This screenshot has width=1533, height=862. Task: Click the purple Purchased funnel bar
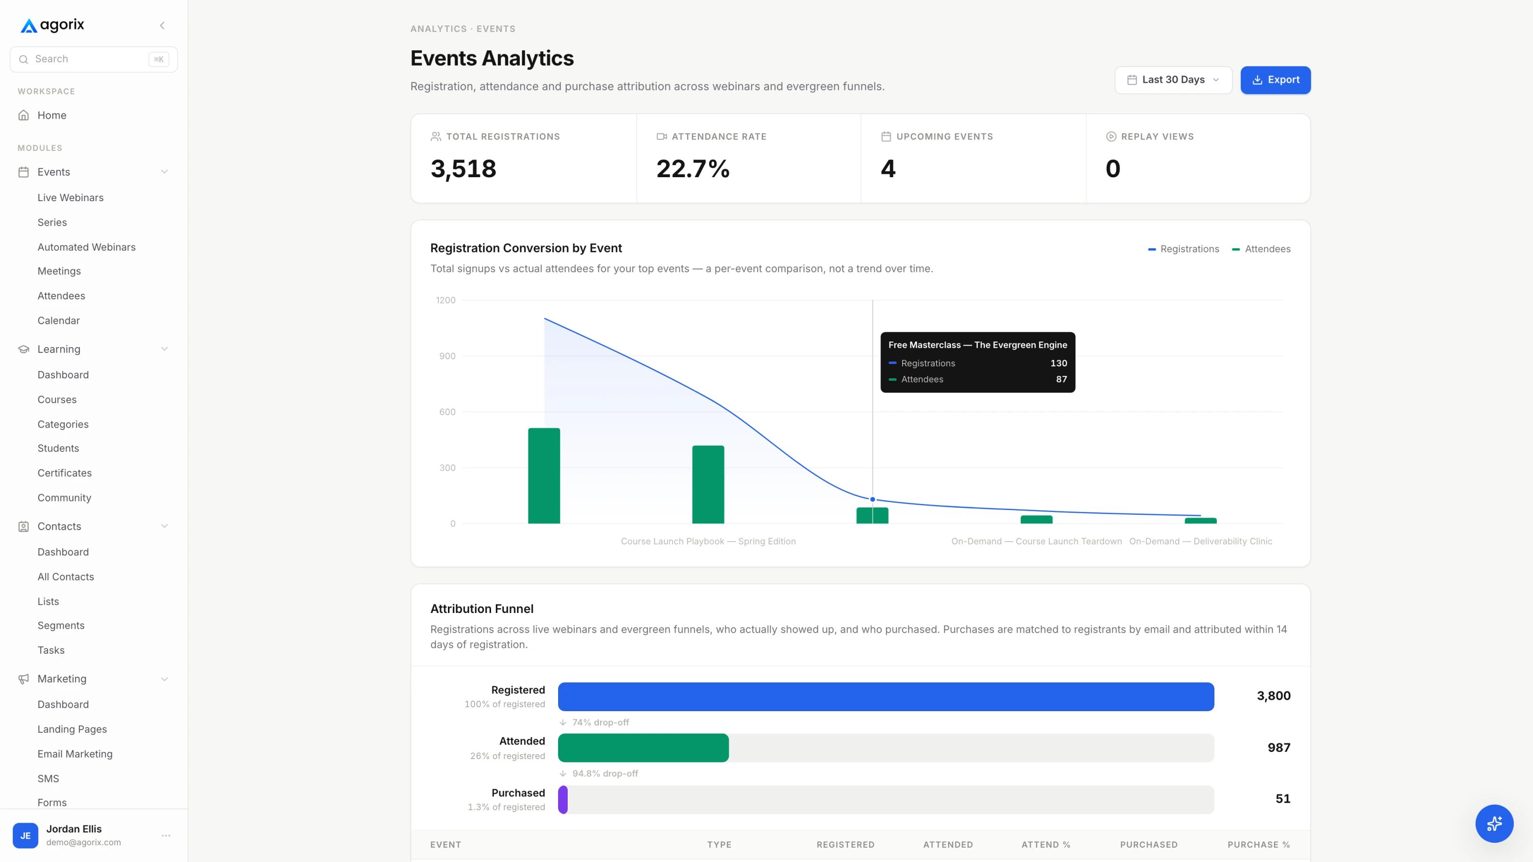click(562, 800)
